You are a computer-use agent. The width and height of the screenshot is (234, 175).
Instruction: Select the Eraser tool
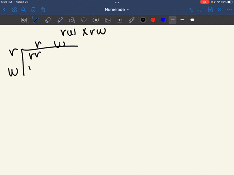point(48,20)
